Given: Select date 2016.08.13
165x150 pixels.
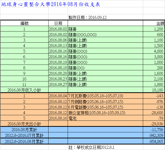Looking at the screenshot, I should 58,46.
